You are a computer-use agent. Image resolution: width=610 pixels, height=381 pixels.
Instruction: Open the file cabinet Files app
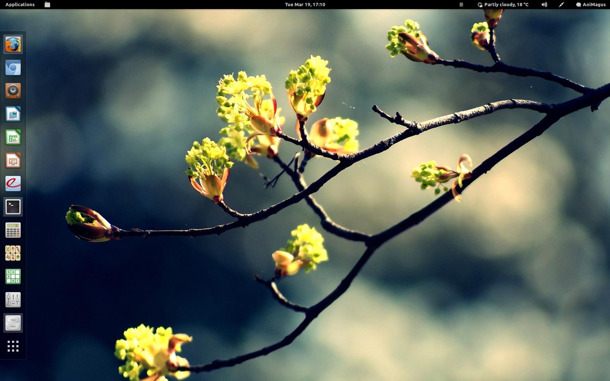point(13,323)
